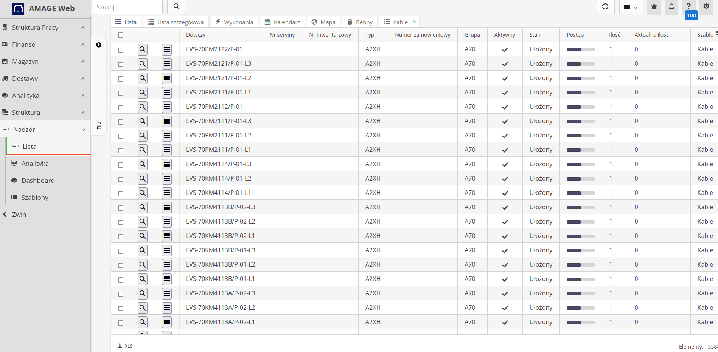
Task: Check the row checkbox for LVS-70KM4114/P-01-L1
Action: click(x=121, y=193)
